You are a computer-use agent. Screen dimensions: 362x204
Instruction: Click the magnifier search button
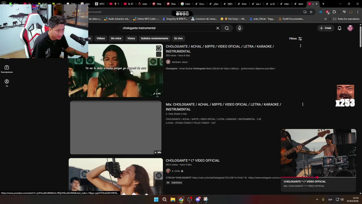[227, 28]
